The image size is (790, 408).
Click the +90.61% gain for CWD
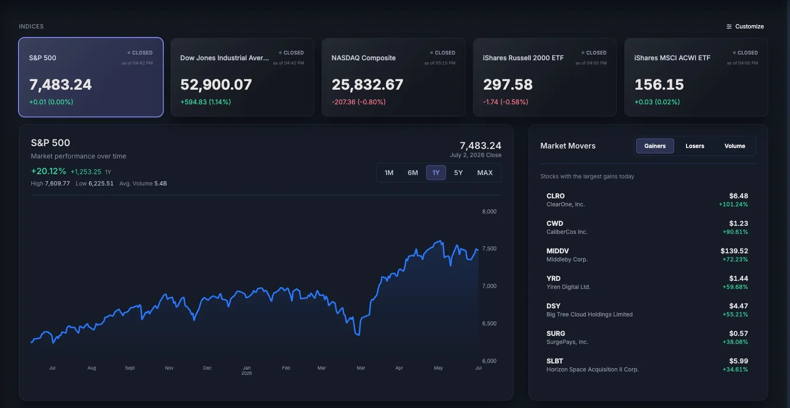click(x=735, y=232)
